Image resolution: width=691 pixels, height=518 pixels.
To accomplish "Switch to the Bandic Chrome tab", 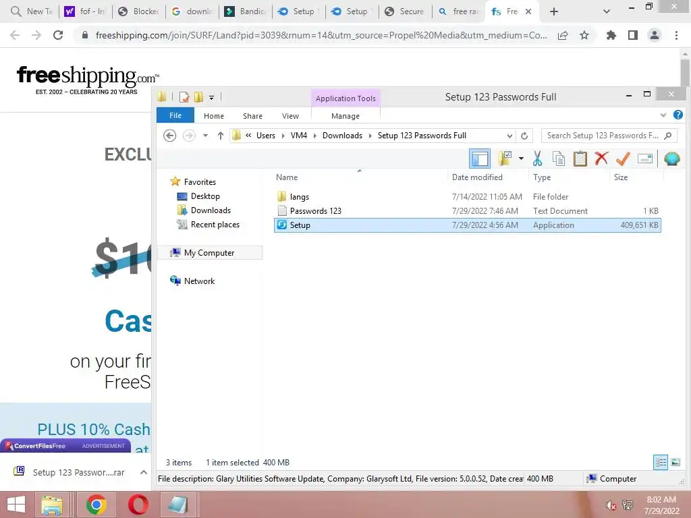I will [x=246, y=11].
